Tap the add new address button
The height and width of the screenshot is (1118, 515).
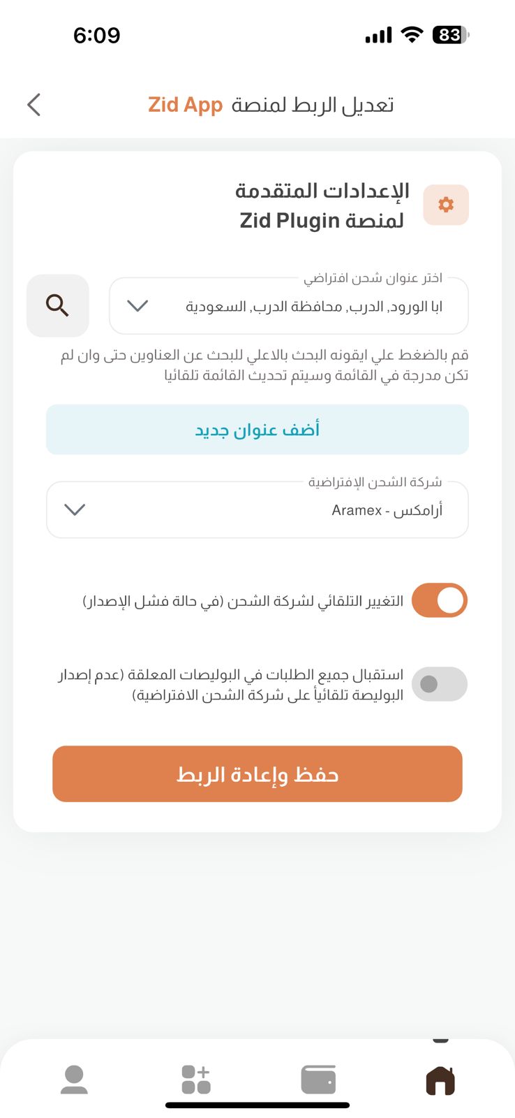click(x=257, y=429)
